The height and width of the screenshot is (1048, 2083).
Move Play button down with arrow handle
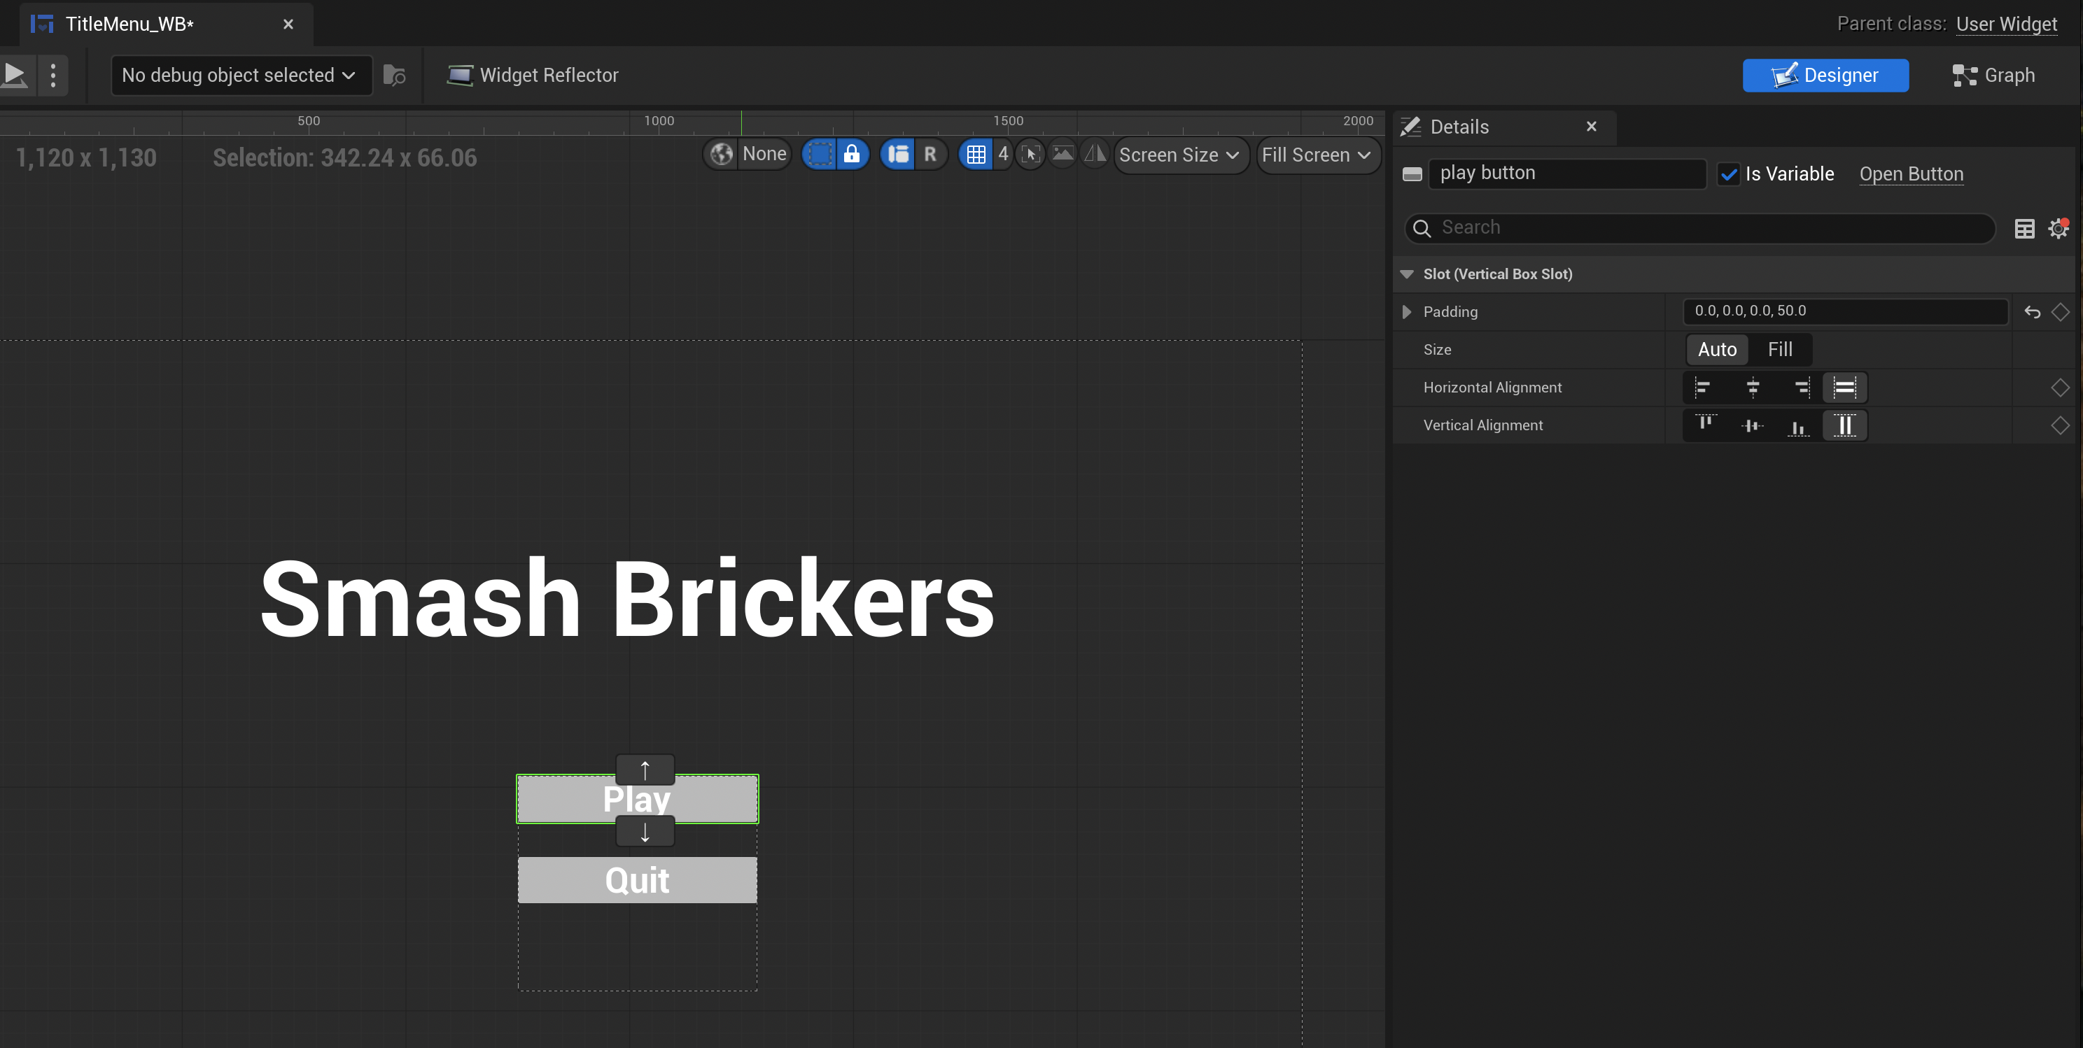pos(645,831)
